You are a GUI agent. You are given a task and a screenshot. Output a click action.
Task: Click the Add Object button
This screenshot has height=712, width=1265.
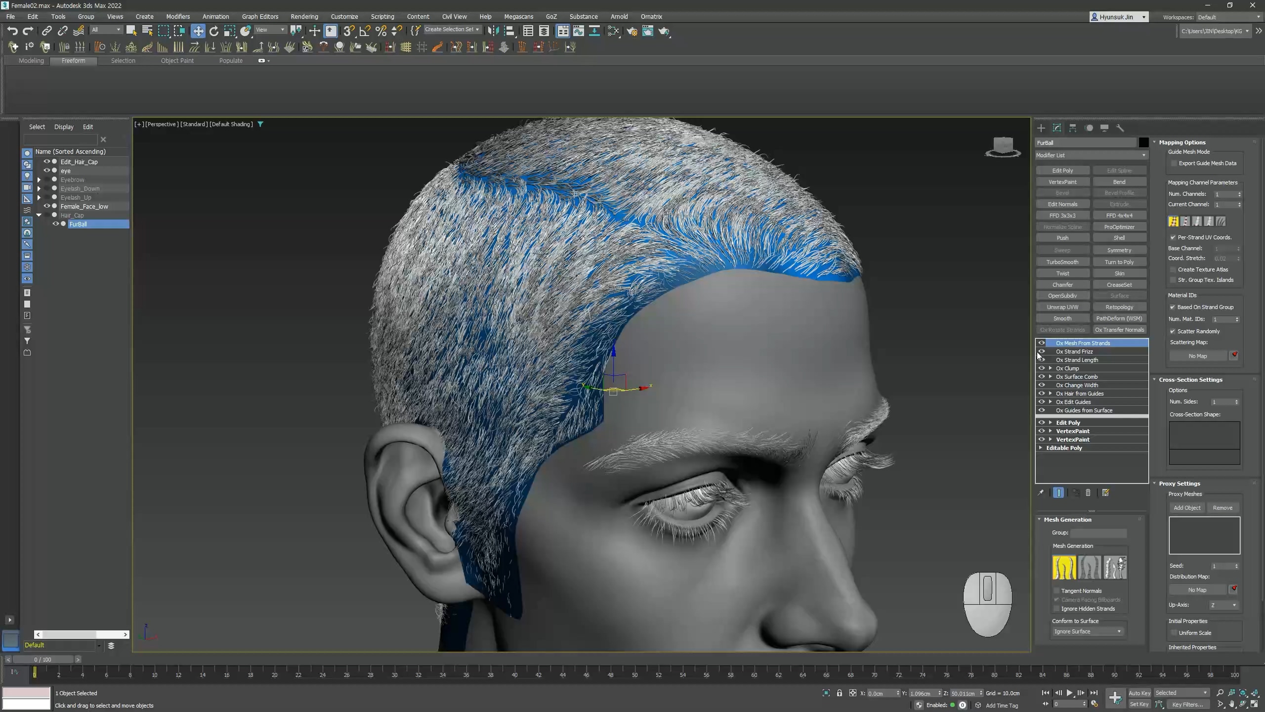coord(1187,508)
